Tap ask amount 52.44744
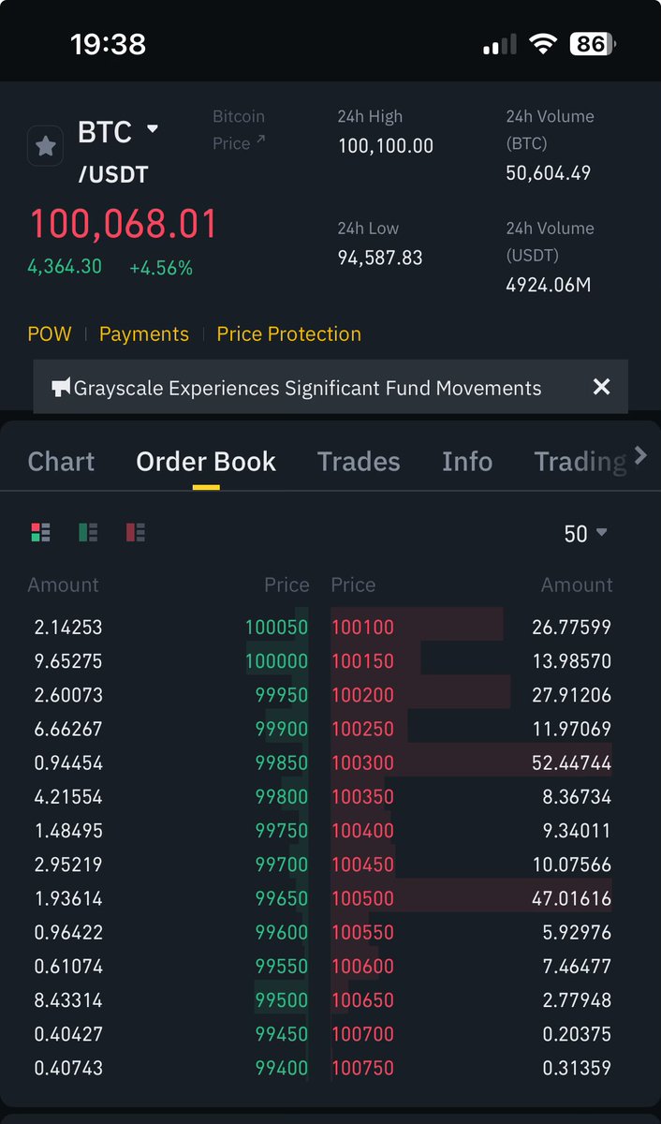Screen dimensions: 661x1124 tap(571, 763)
